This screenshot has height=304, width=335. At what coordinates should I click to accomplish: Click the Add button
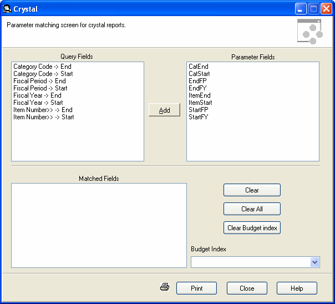click(164, 110)
